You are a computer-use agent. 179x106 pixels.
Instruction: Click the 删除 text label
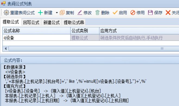[105, 13]
